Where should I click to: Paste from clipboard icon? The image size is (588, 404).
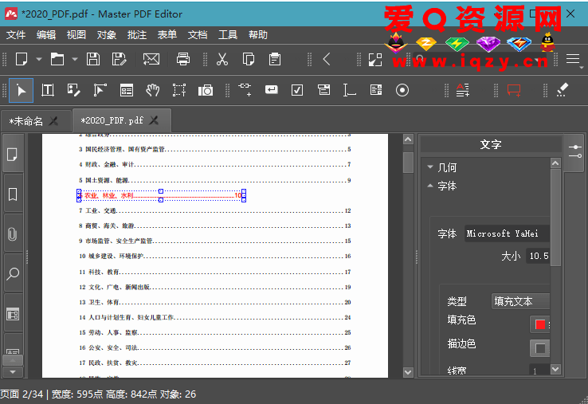click(x=275, y=59)
